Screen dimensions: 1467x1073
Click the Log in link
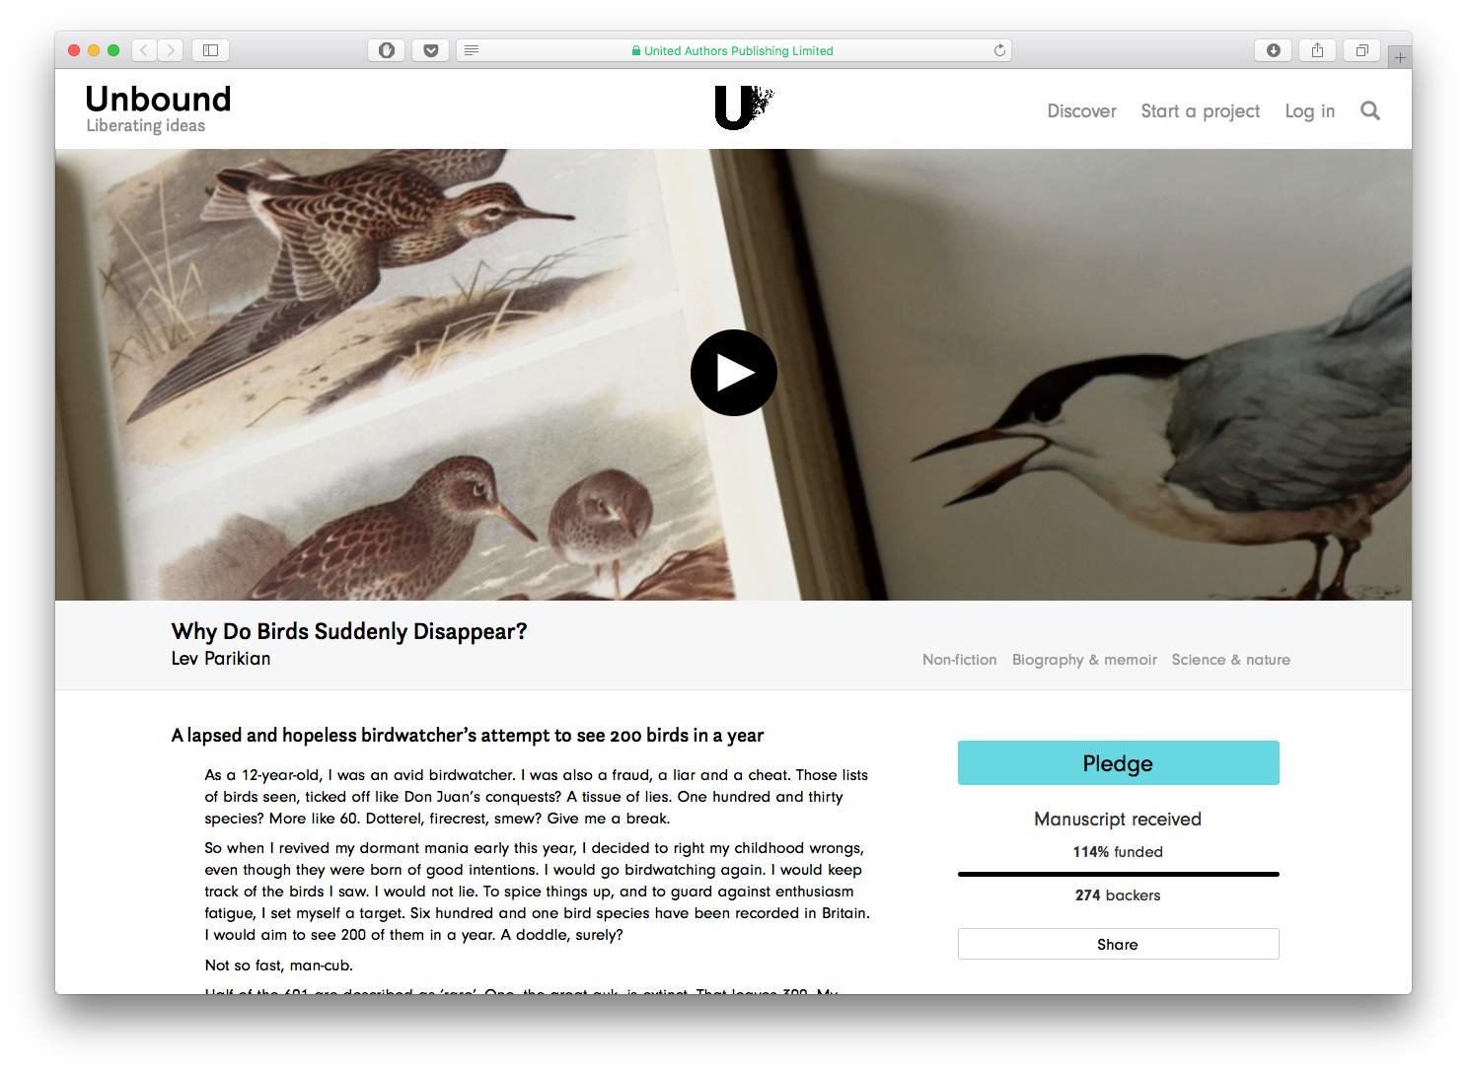pos(1309,111)
